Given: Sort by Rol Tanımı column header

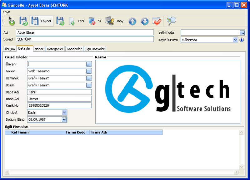Looking at the screenshot, I should (37, 132).
